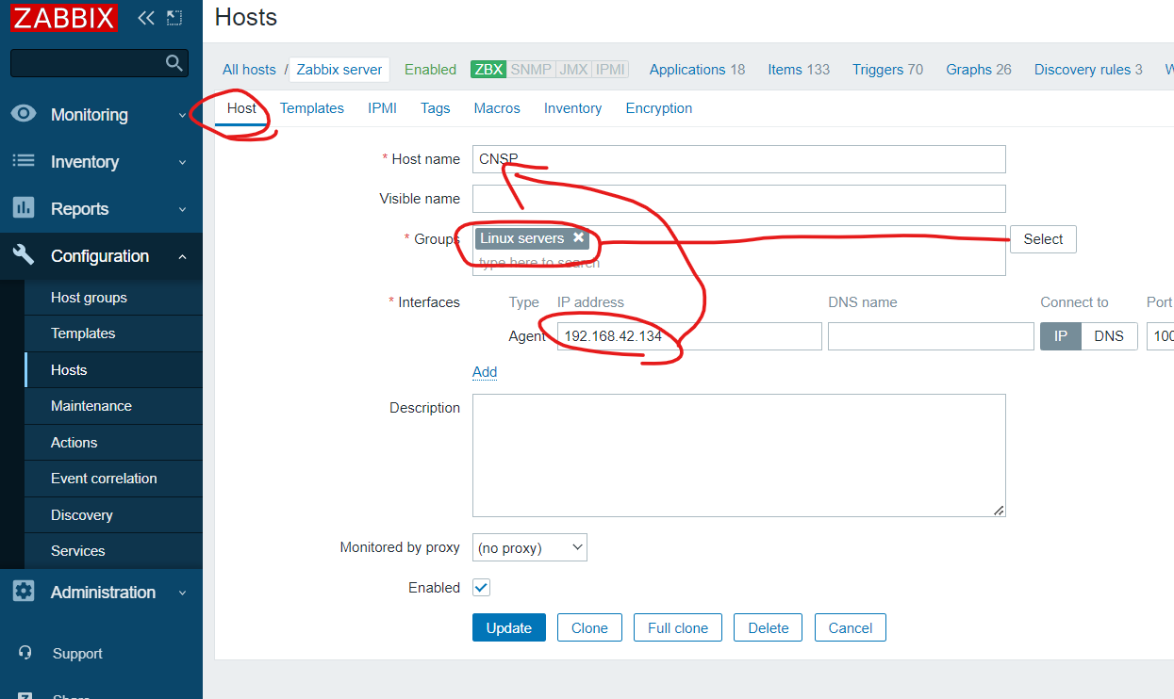Expand the Reports menu
Screen dimensions: 1174x699
coord(182,209)
